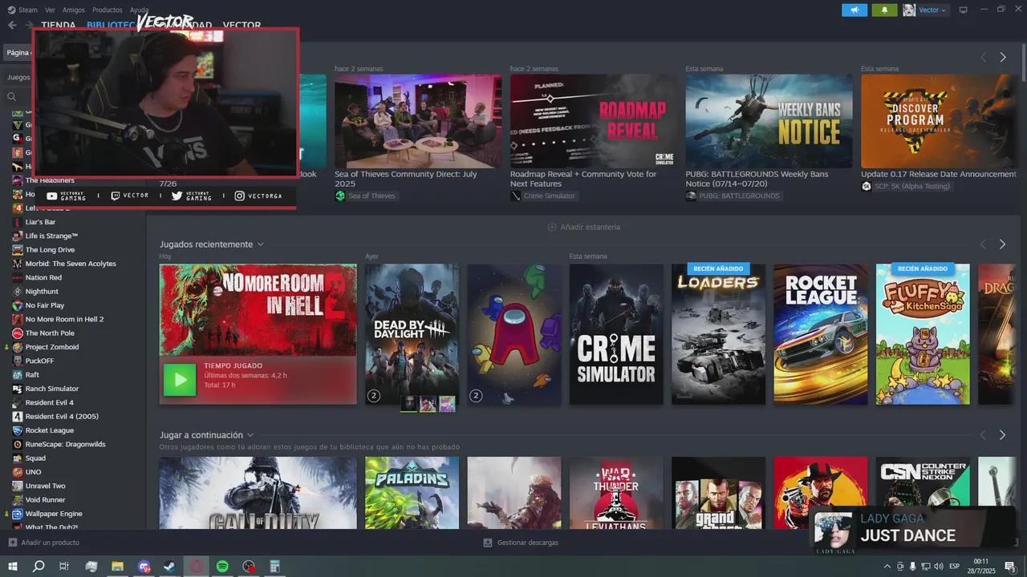Click the library search magnifier icon
The image size is (1027, 577).
12,96
